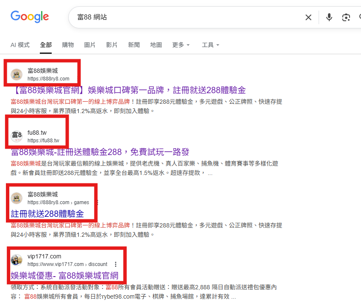Click the https://fu88.tw URL text

coord(43,141)
